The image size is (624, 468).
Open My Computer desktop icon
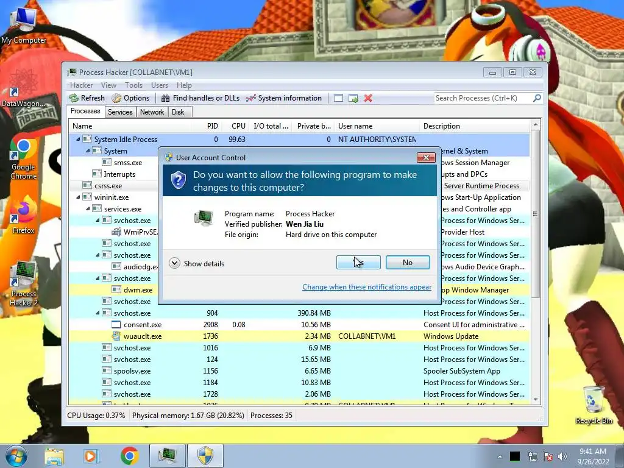click(x=24, y=24)
